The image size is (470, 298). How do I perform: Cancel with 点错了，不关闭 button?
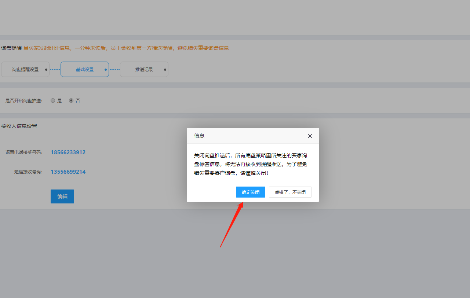point(290,192)
